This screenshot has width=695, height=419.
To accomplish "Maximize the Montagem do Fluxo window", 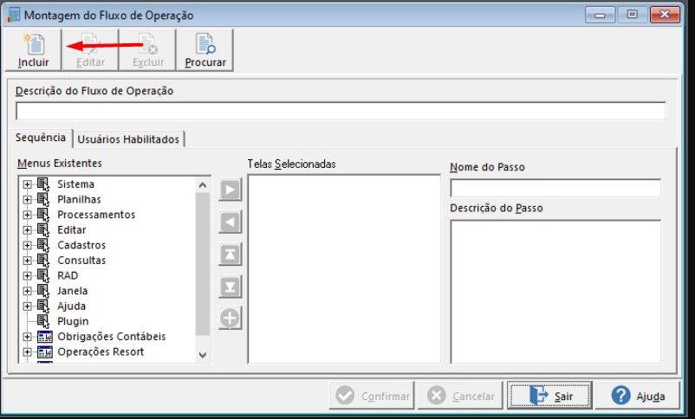I will pos(632,15).
